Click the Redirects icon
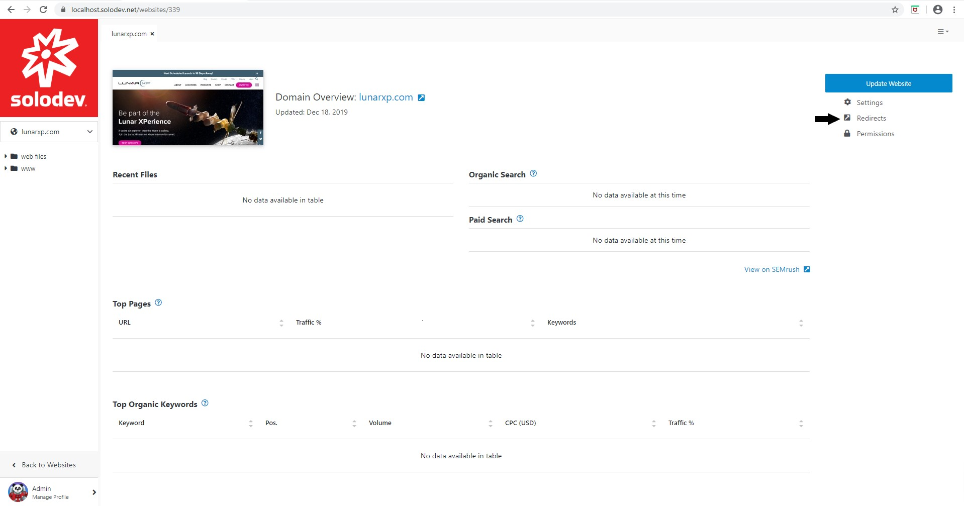 pos(847,118)
